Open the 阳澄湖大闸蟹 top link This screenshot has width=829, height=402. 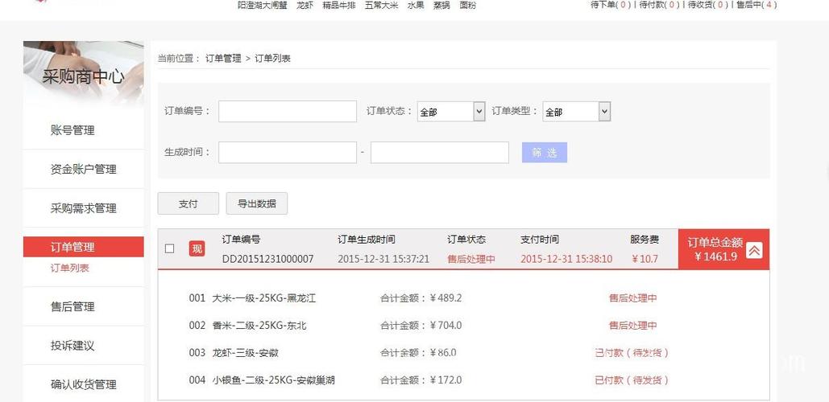(263, 6)
